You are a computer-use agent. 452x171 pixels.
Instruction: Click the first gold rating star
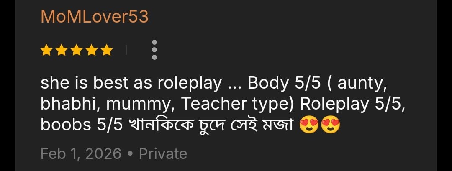coord(46,50)
